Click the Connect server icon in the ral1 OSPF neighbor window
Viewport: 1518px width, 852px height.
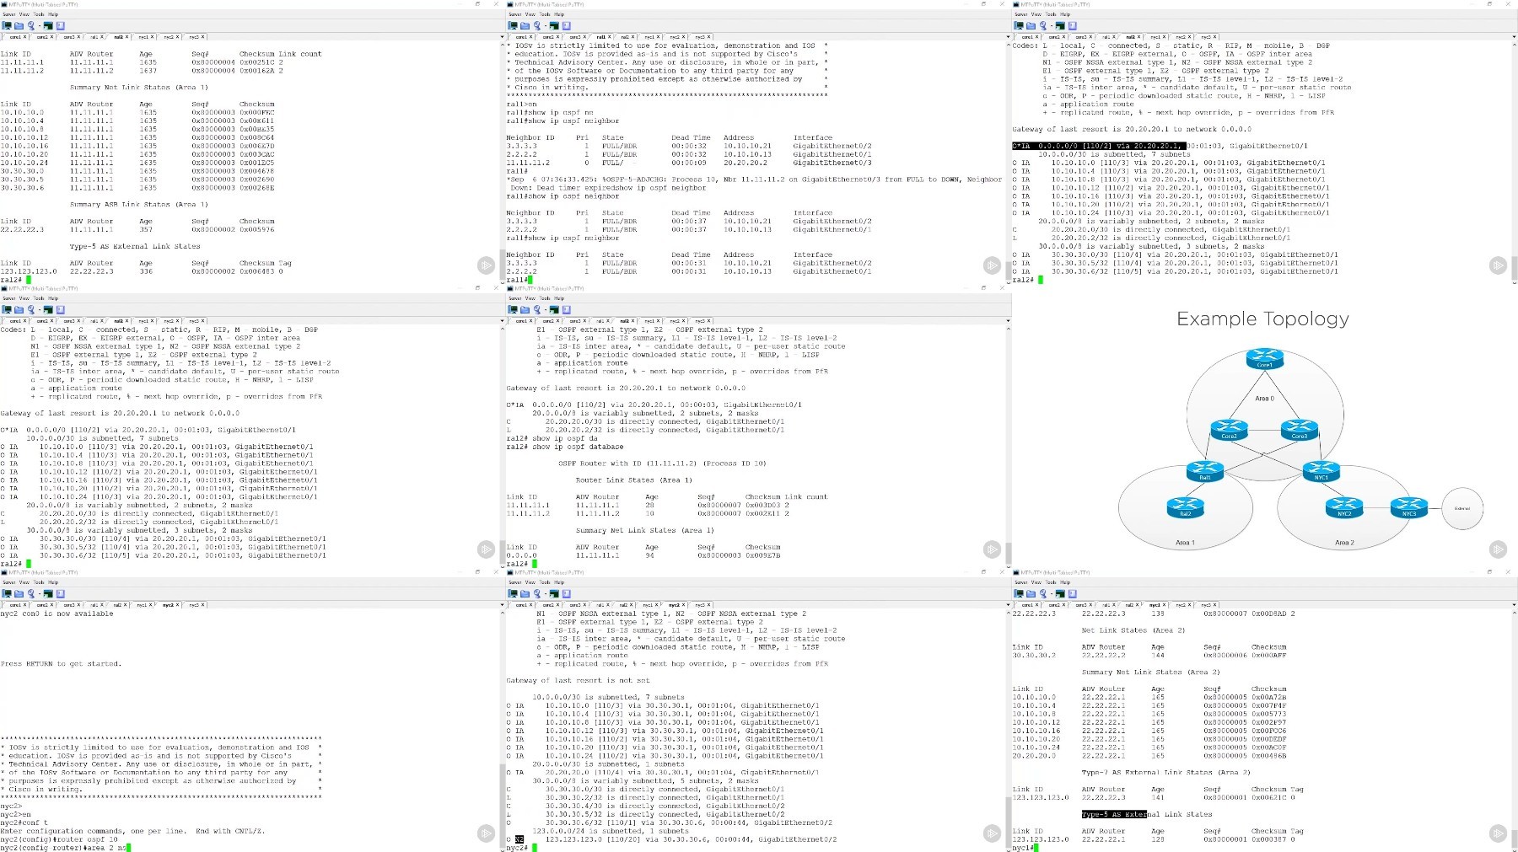pyautogui.click(x=513, y=25)
